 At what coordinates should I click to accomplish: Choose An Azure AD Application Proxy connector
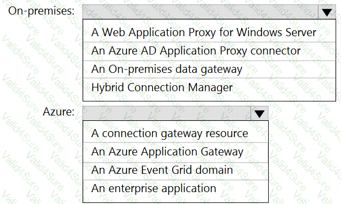coord(209,51)
